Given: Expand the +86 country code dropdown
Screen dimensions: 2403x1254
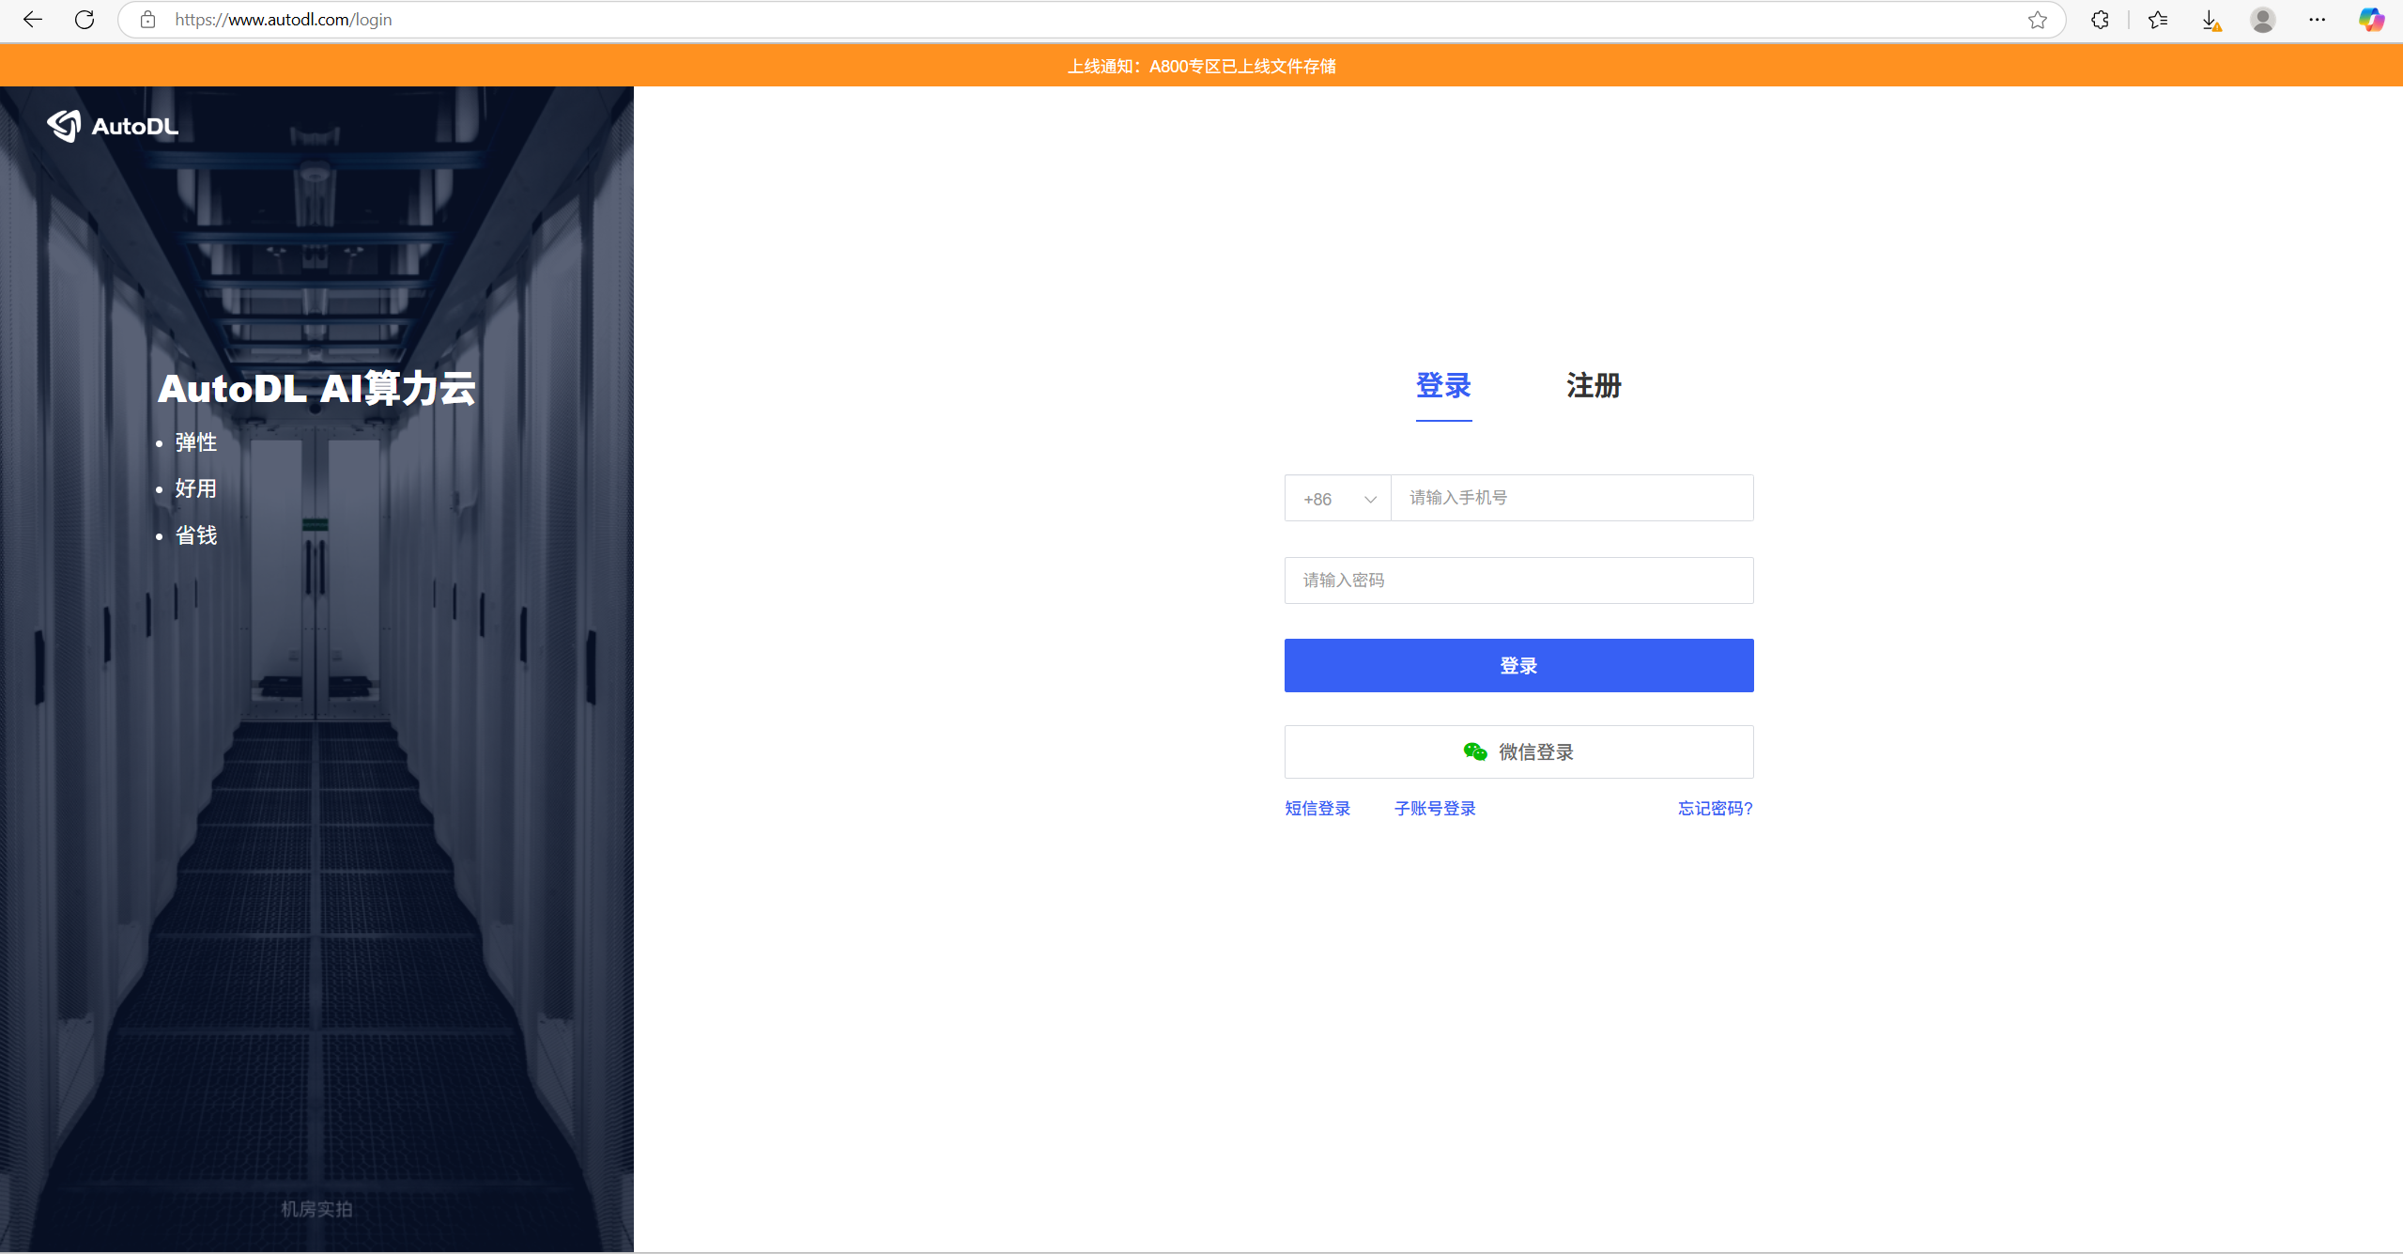Looking at the screenshot, I should click(1337, 499).
